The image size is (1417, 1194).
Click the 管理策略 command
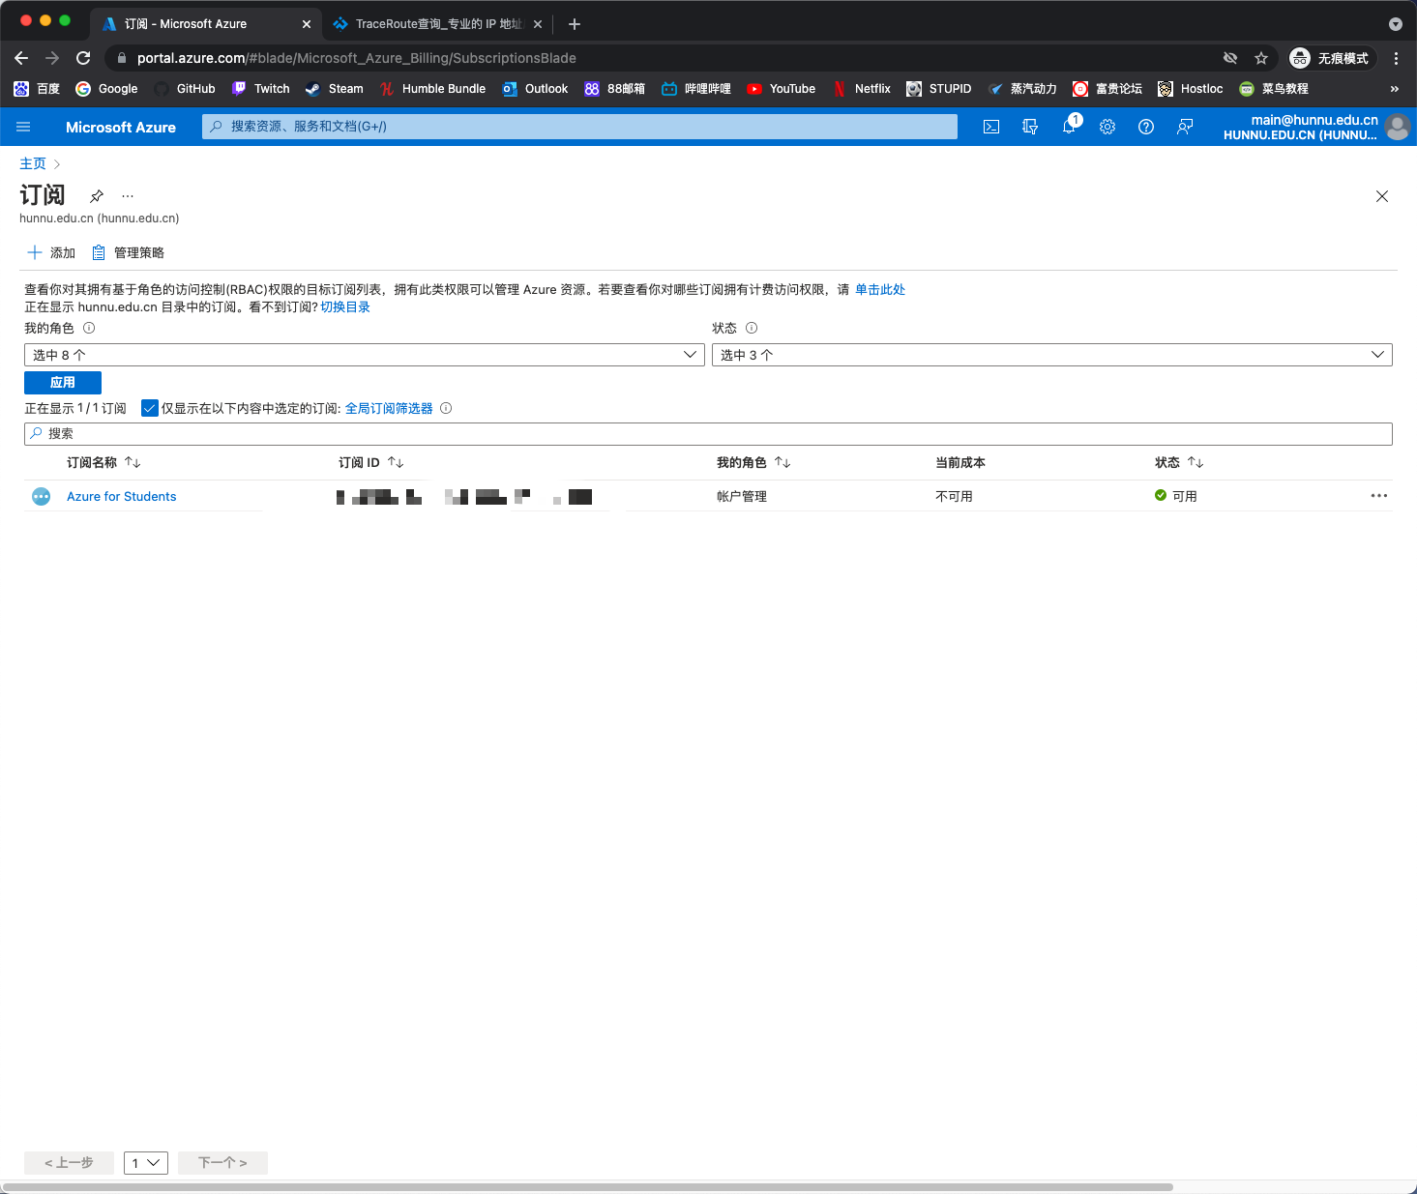(x=129, y=253)
